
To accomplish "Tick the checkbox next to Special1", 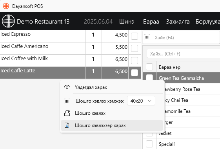I will coord(149,144).
